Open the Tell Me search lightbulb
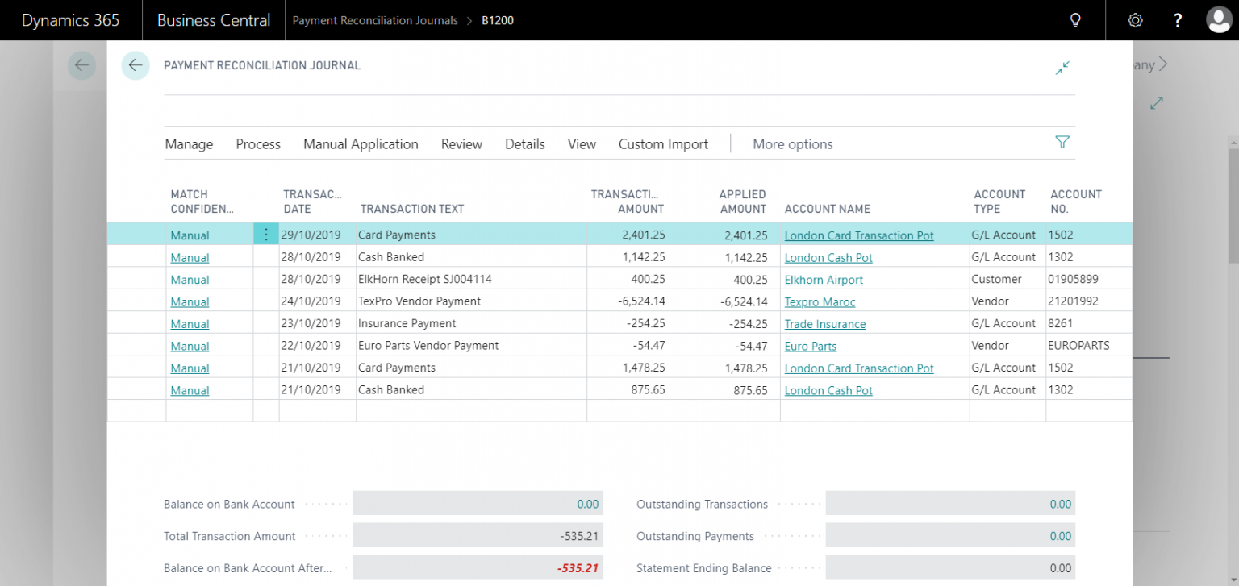 click(1075, 20)
